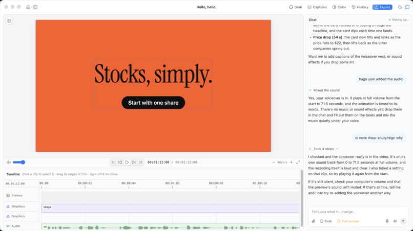This screenshot has height=231, width=413.
Task: Toggle the chat panel icon at top right
Action: coord(407,7)
